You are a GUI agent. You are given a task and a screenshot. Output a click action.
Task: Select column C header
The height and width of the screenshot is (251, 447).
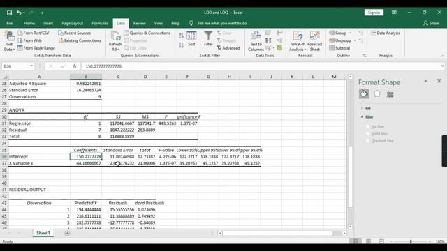pos(118,77)
